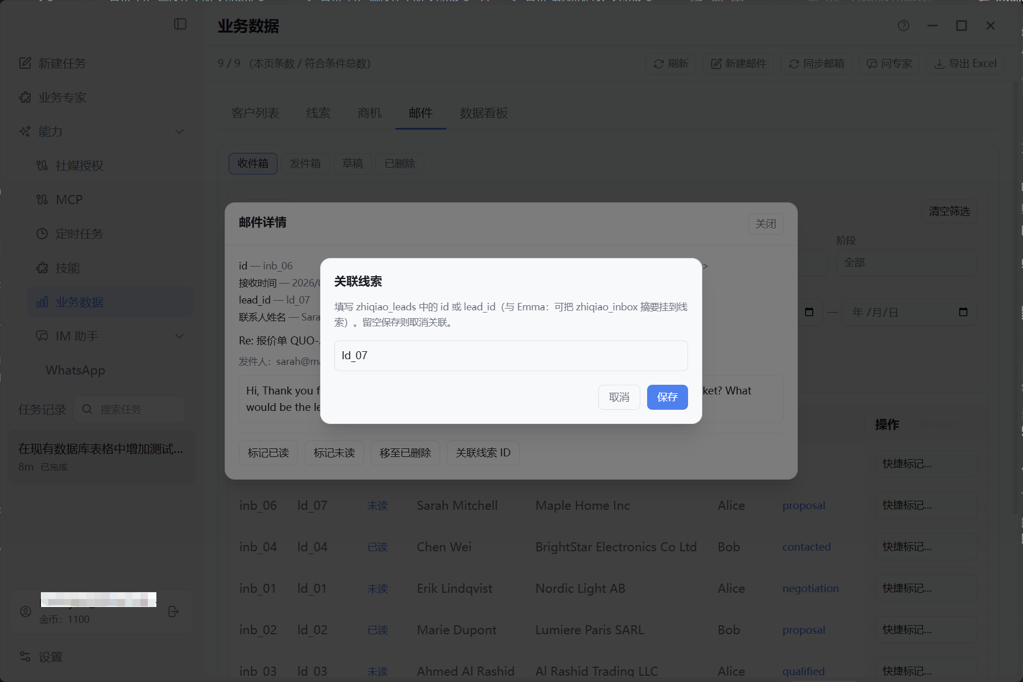The height and width of the screenshot is (682, 1023).
Task: Click 已读 status in the inb_04 row
Action: pos(378,547)
